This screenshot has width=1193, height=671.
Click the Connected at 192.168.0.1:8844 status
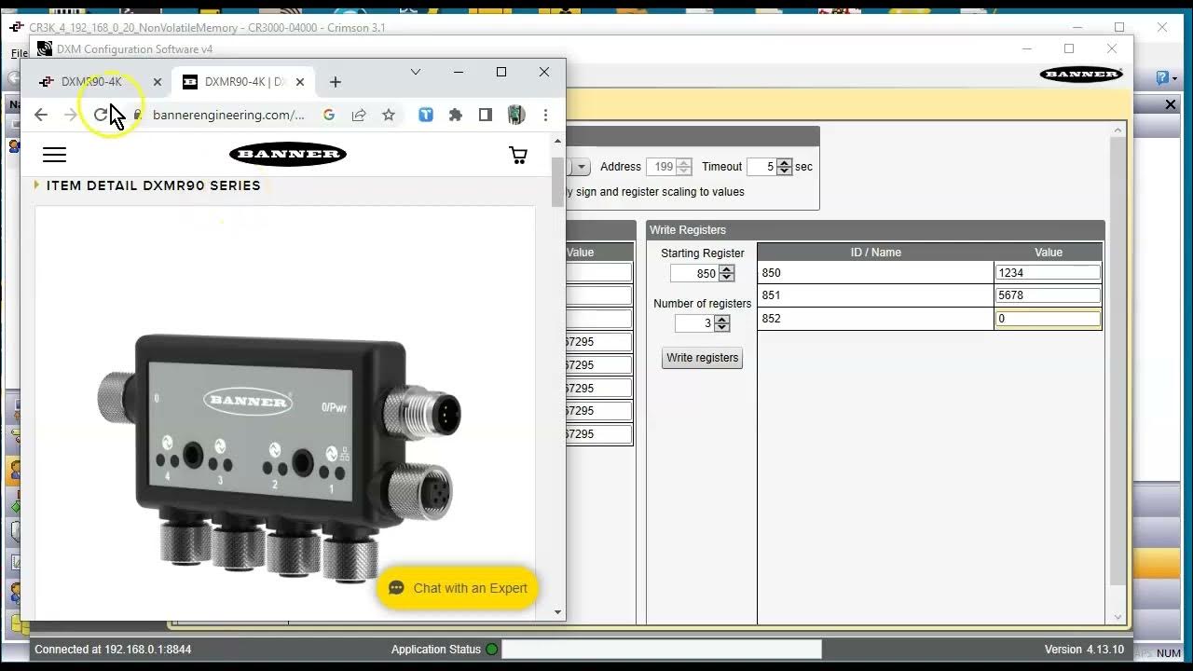pyautogui.click(x=113, y=650)
